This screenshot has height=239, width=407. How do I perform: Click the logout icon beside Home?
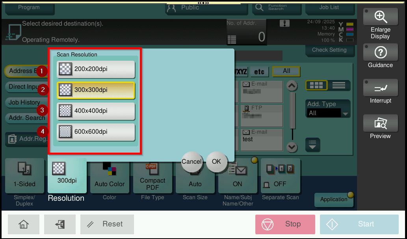click(x=60, y=224)
